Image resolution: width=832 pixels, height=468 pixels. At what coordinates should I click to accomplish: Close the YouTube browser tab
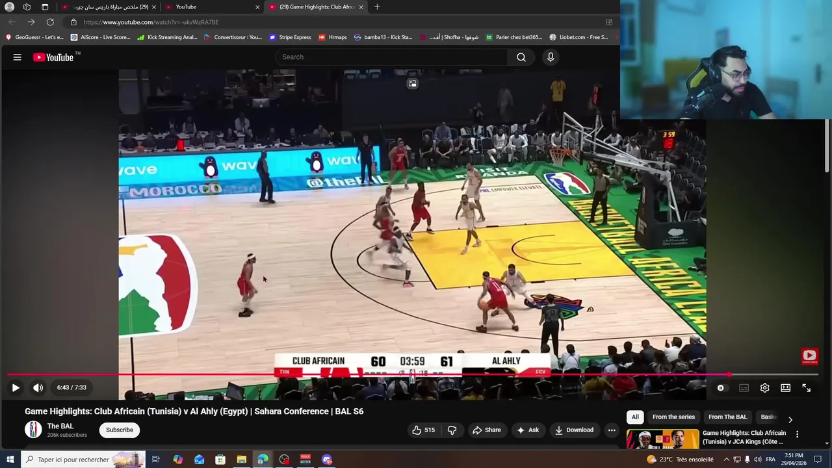tap(257, 7)
